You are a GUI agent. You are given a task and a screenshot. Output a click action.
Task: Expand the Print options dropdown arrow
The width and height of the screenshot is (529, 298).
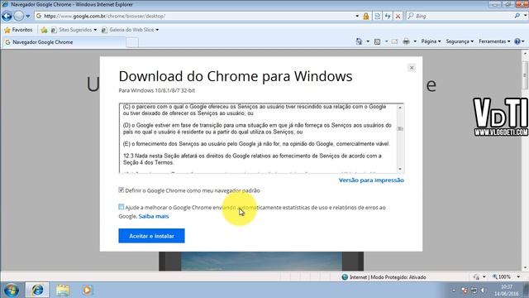tap(415, 41)
